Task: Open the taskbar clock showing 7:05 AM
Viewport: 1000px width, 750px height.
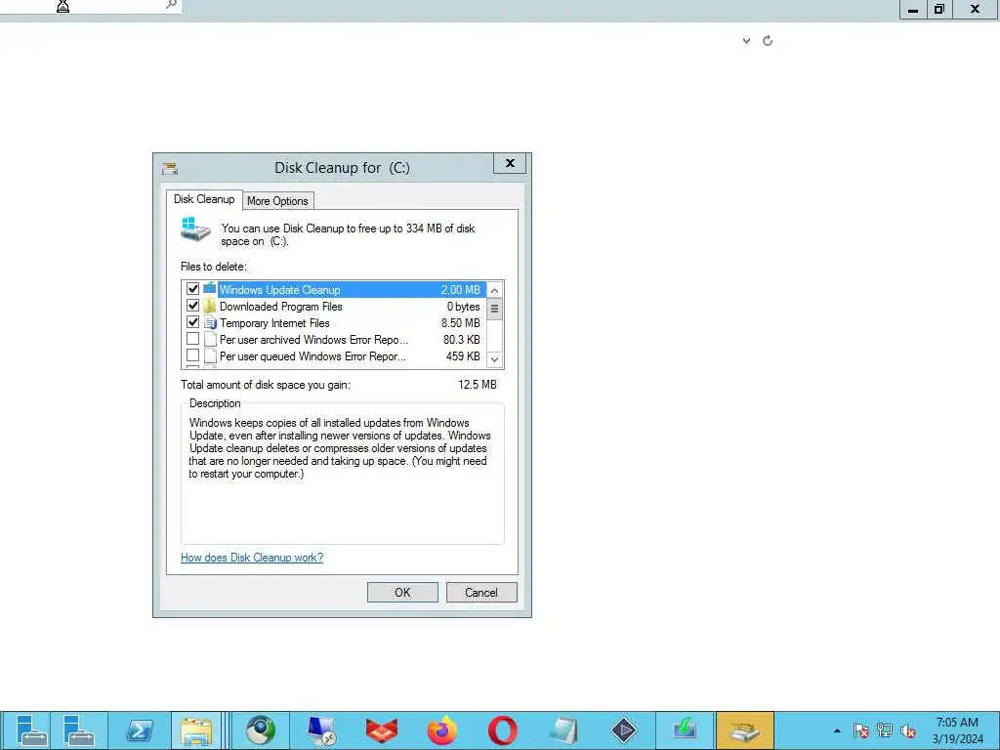Action: coord(957,730)
